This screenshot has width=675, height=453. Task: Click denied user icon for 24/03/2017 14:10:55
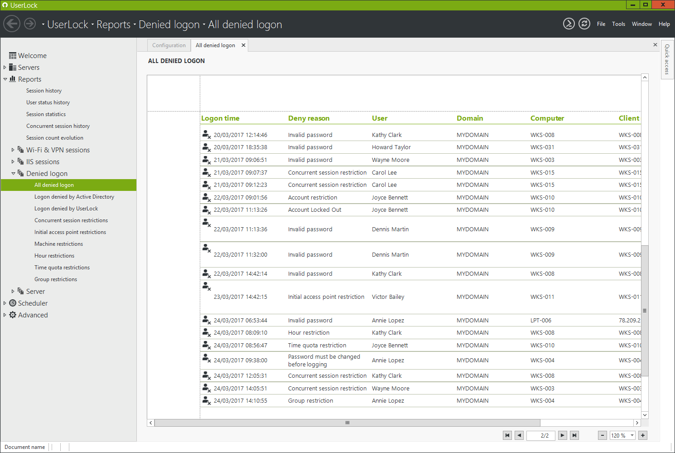[207, 400]
